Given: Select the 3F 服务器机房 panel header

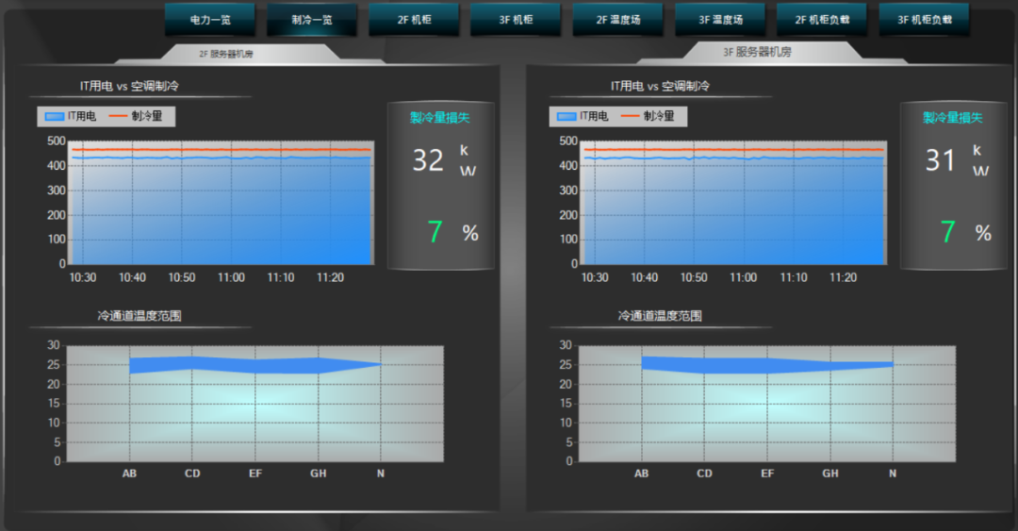Looking at the screenshot, I should 757,52.
